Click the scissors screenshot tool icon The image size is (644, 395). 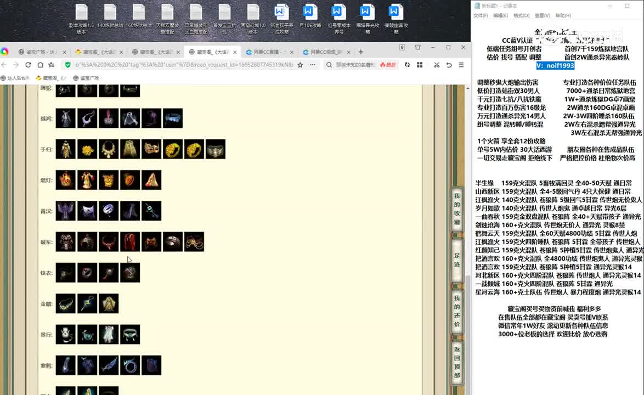437,65
